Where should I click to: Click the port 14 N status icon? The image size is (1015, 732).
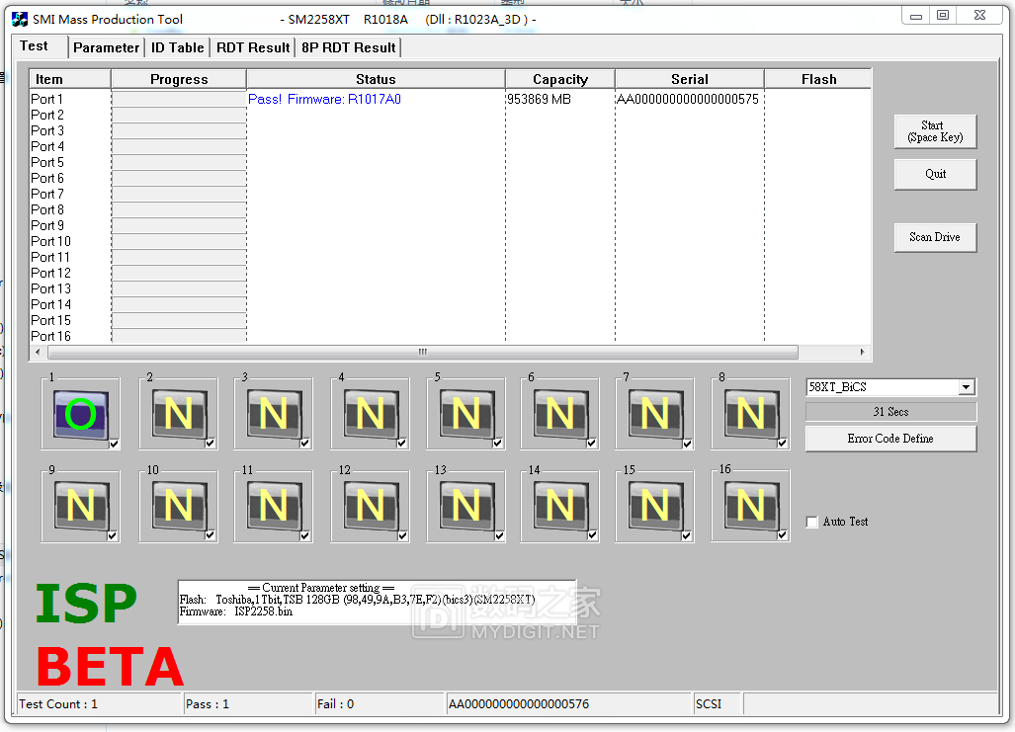click(559, 507)
